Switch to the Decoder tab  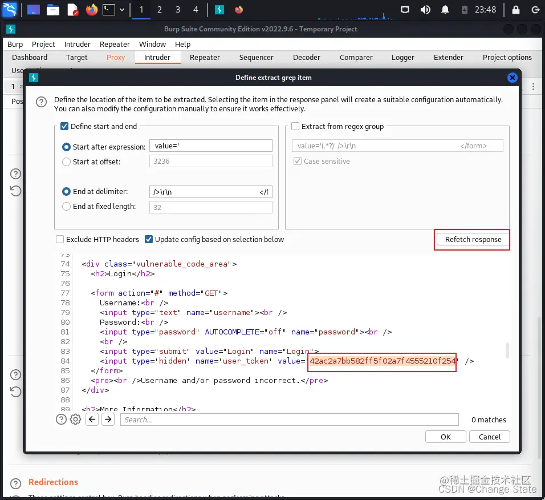tap(307, 58)
